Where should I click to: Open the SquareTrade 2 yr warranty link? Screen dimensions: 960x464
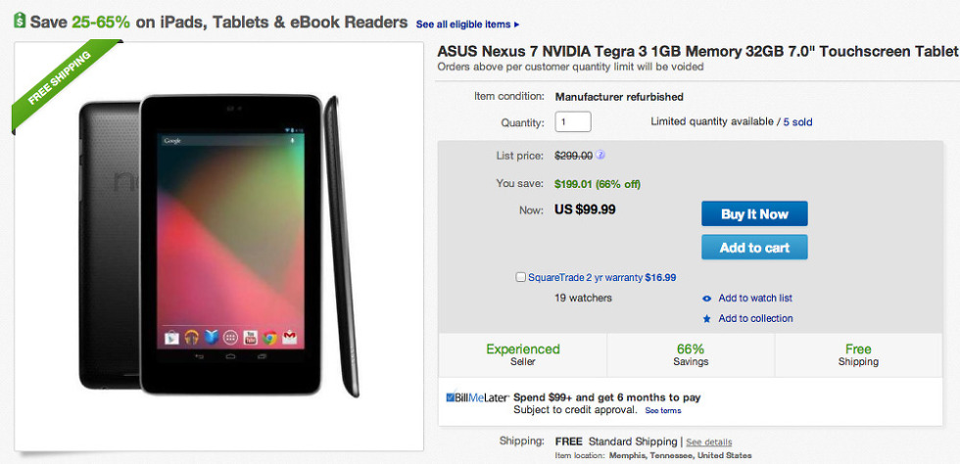[x=585, y=277]
